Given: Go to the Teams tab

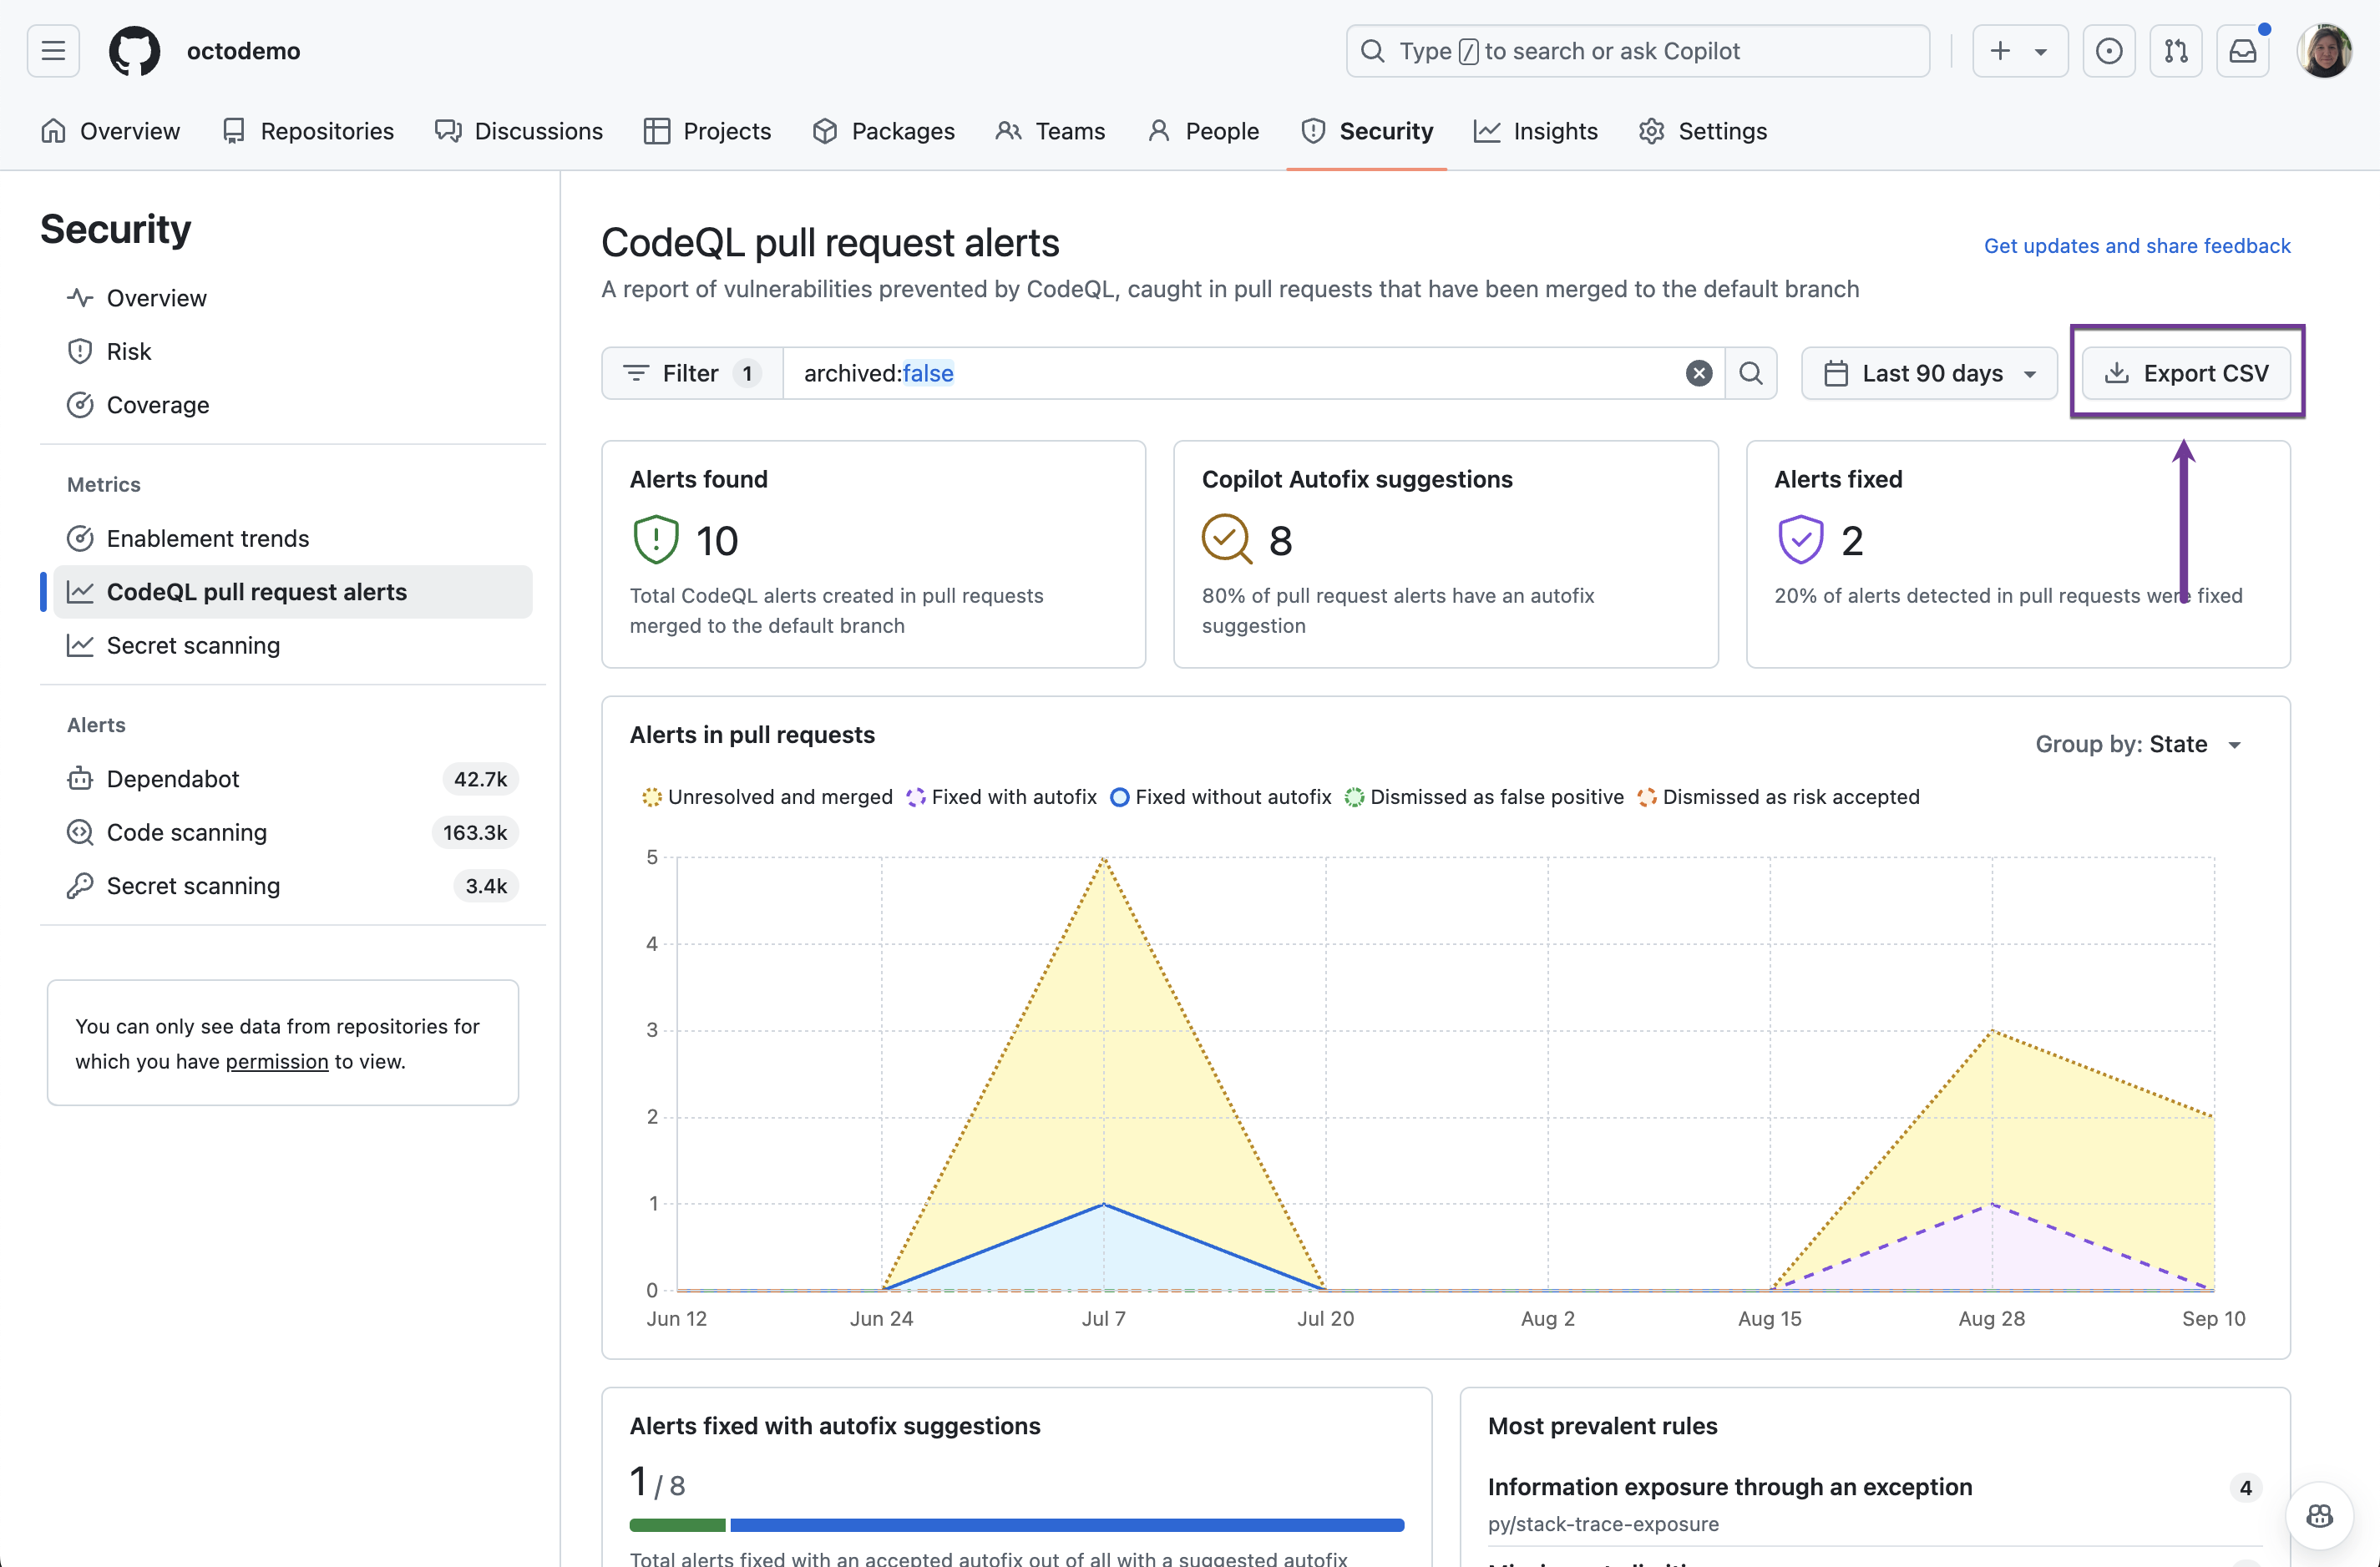Looking at the screenshot, I should point(1050,131).
